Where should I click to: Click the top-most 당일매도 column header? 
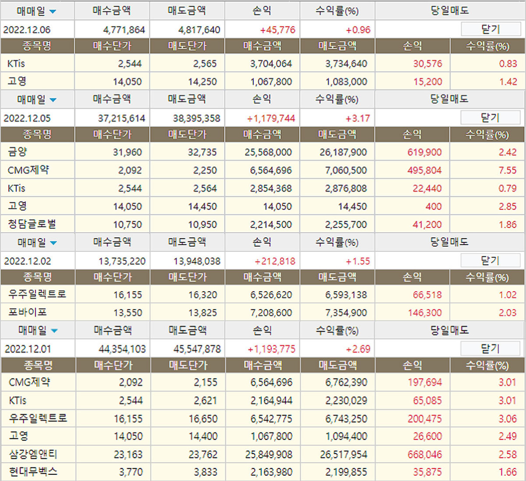pos(449,11)
